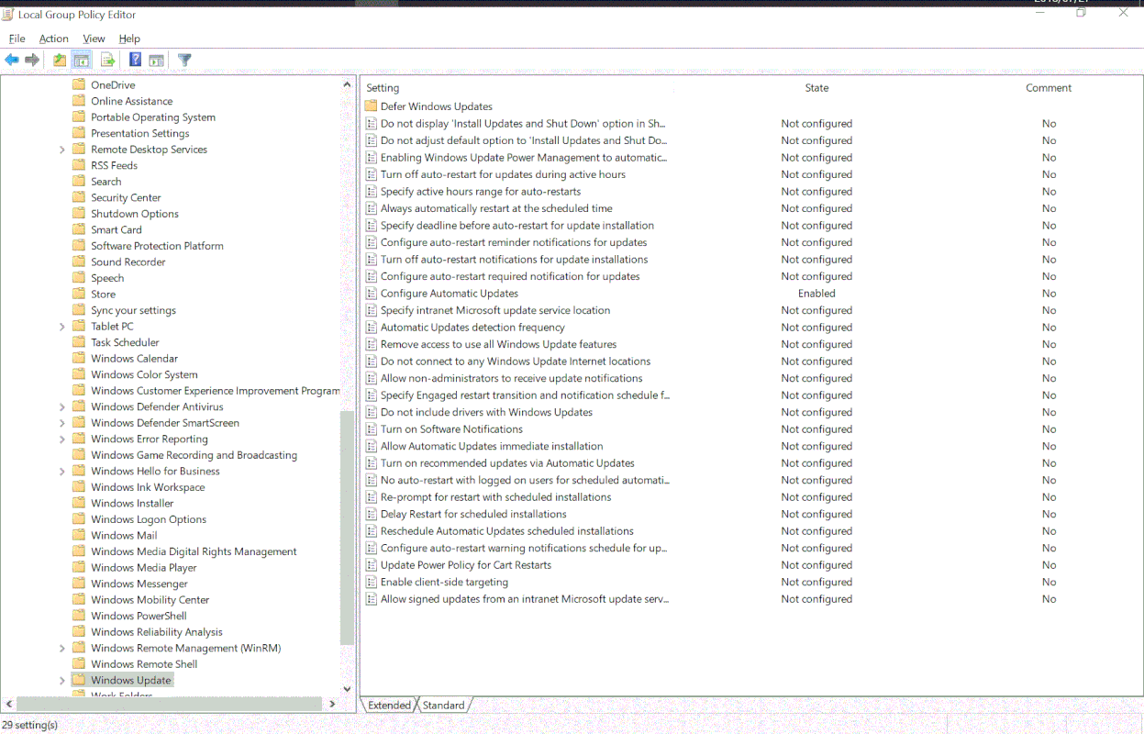The height and width of the screenshot is (734, 1144).
Task: Open the View menu
Action: (x=94, y=39)
